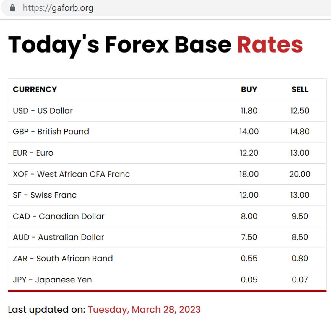Select the AUD – Australian Dollar row

pos(59,238)
